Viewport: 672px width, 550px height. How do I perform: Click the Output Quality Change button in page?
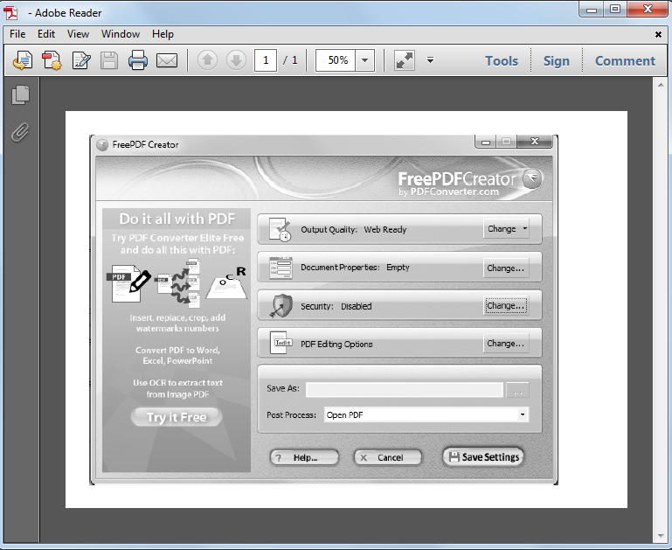click(506, 229)
